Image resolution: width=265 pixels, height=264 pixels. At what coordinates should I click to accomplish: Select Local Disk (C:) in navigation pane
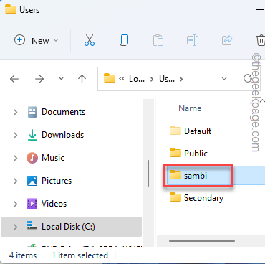click(71, 227)
